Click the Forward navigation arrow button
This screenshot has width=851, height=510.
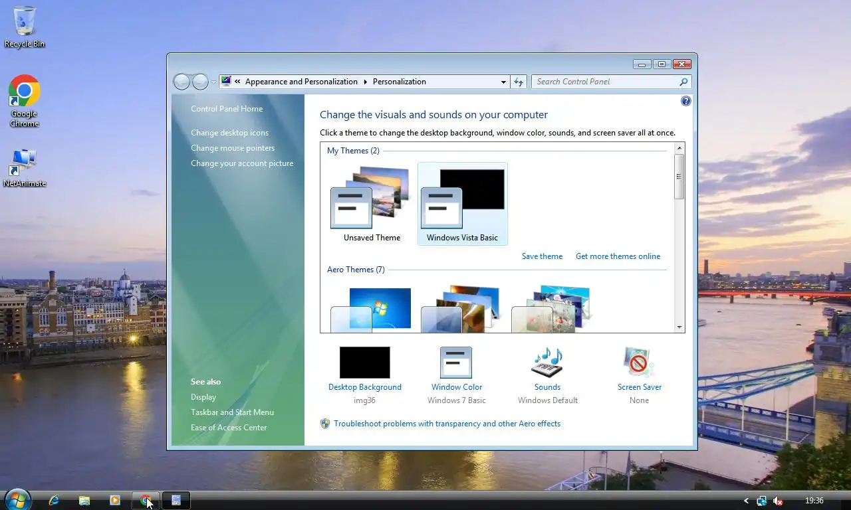click(200, 82)
